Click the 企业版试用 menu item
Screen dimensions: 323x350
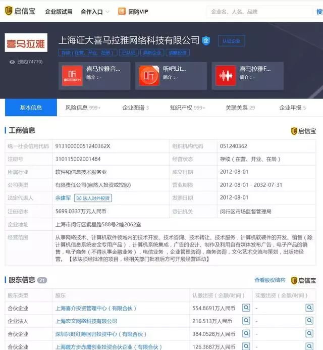[x=59, y=12]
